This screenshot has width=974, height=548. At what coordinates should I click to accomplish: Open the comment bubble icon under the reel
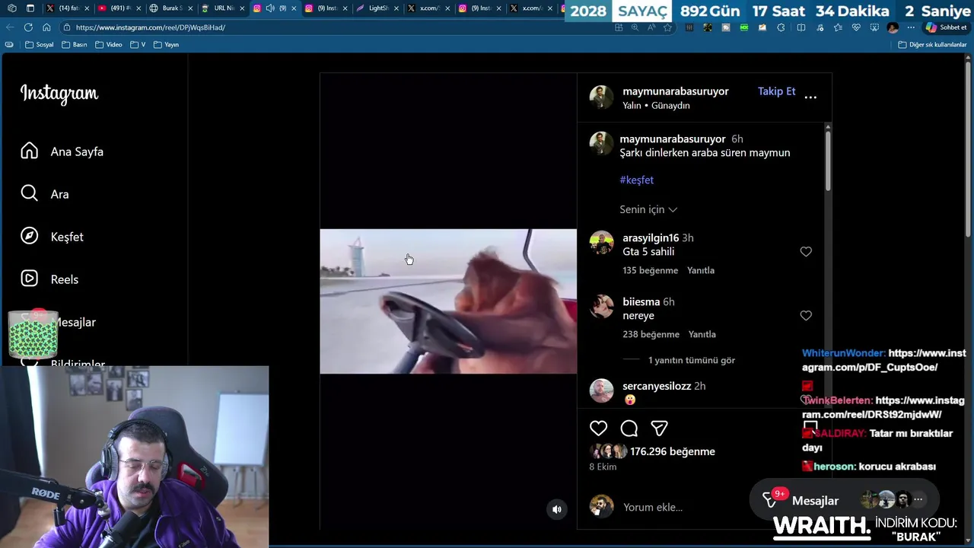click(x=629, y=429)
